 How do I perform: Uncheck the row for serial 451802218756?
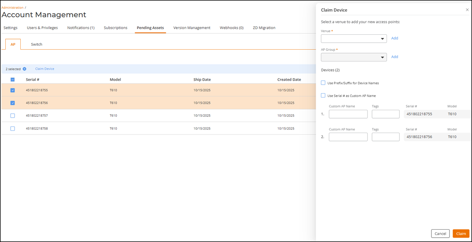(x=12, y=103)
